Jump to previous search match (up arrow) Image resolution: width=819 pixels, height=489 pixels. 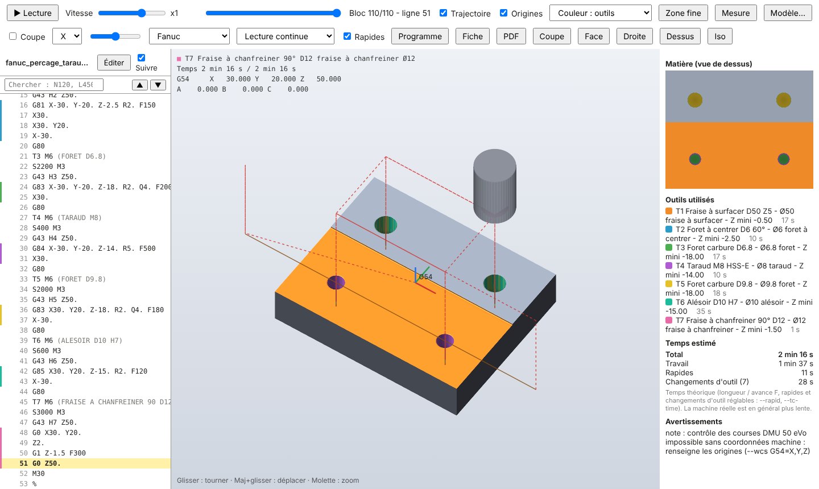(x=139, y=85)
